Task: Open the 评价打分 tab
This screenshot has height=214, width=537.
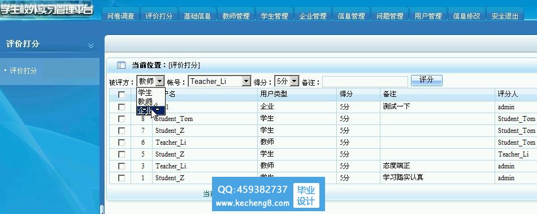Action: pyautogui.click(x=159, y=15)
